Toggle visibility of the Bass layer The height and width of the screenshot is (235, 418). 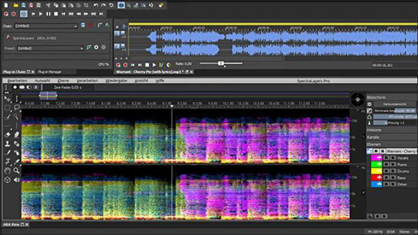pos(386,177)
